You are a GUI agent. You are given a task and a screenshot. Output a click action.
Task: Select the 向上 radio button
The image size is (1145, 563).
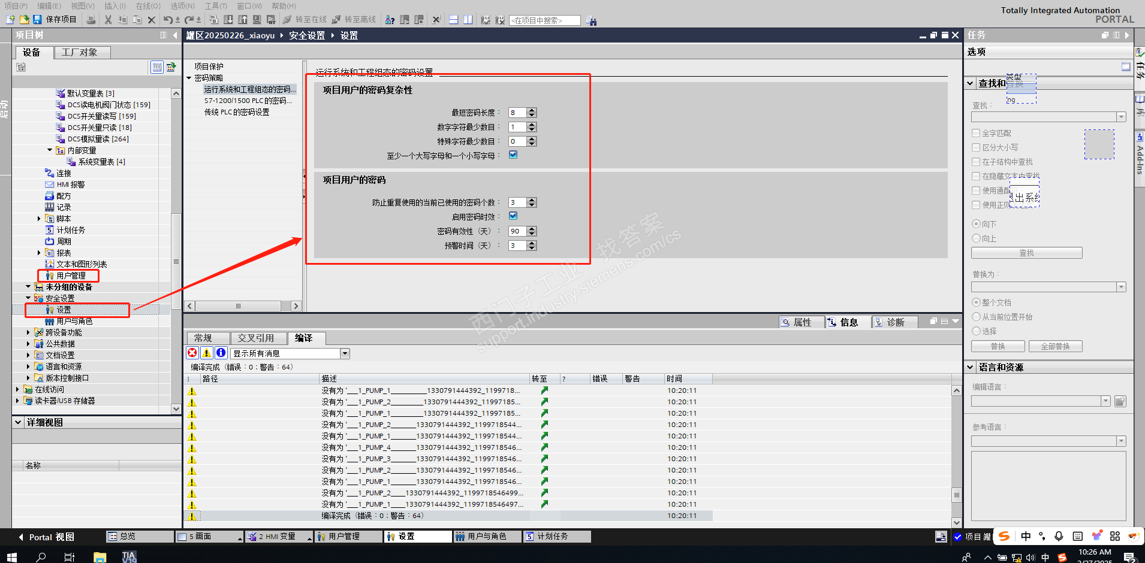pyautogui.click(x=976, y=238)
